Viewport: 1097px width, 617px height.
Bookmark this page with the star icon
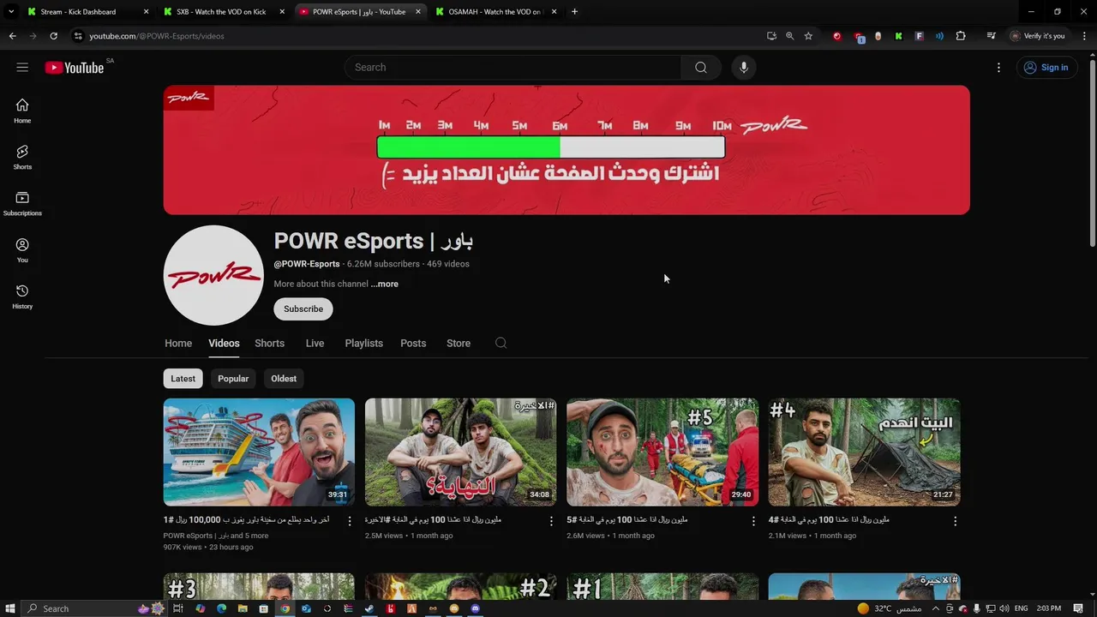[x=808, y=36]
